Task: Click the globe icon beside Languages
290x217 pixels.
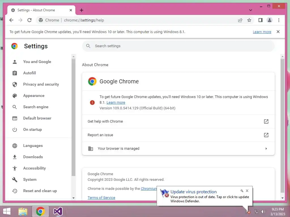Action: [x=15, y=146]
